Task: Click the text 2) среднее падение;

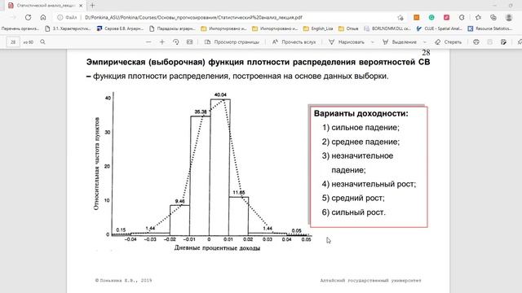Action: [361, 142]
